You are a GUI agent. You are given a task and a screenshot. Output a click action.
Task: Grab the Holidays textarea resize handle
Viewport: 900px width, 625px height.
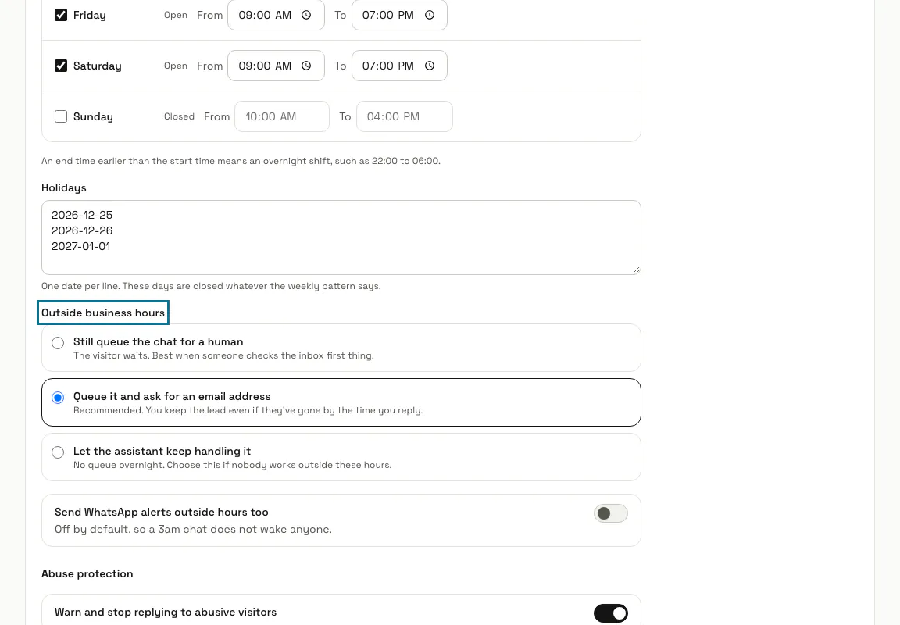[x=636, y=270]
